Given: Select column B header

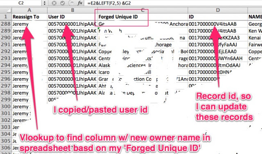Looking at the screenshot, I should 72,10.
